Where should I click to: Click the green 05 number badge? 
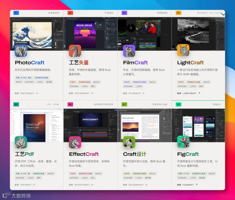(16, 104)
